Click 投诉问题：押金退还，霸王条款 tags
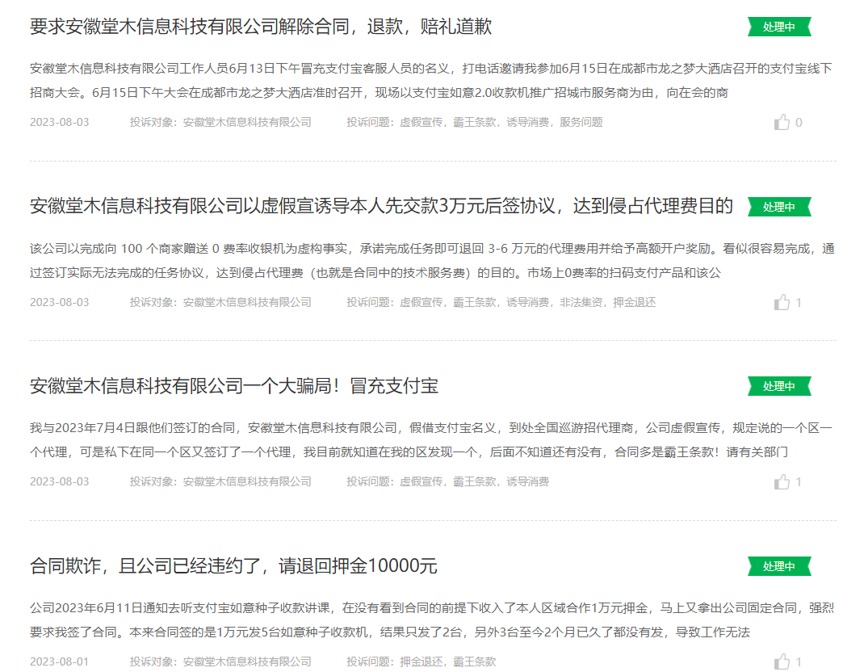Screen dimensions: 843x672 (x=421, y=661)
